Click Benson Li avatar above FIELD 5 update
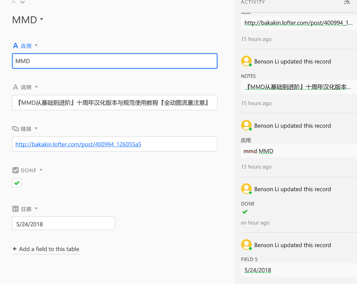This screenshot has width=357, height=284. point(246,245)
